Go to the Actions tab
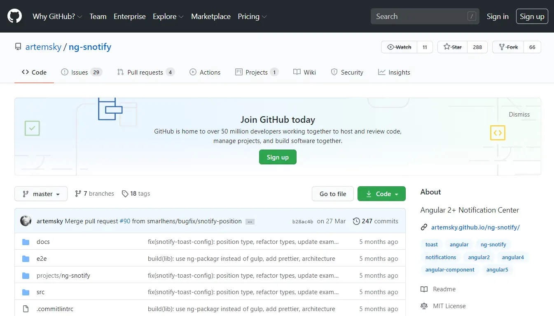This screenshot has height=316, width=554. (205, 72)
